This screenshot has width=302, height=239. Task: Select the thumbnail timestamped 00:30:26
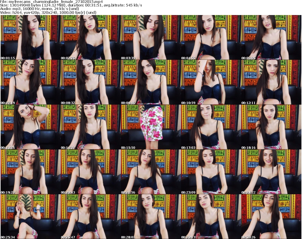pos(271,217)
